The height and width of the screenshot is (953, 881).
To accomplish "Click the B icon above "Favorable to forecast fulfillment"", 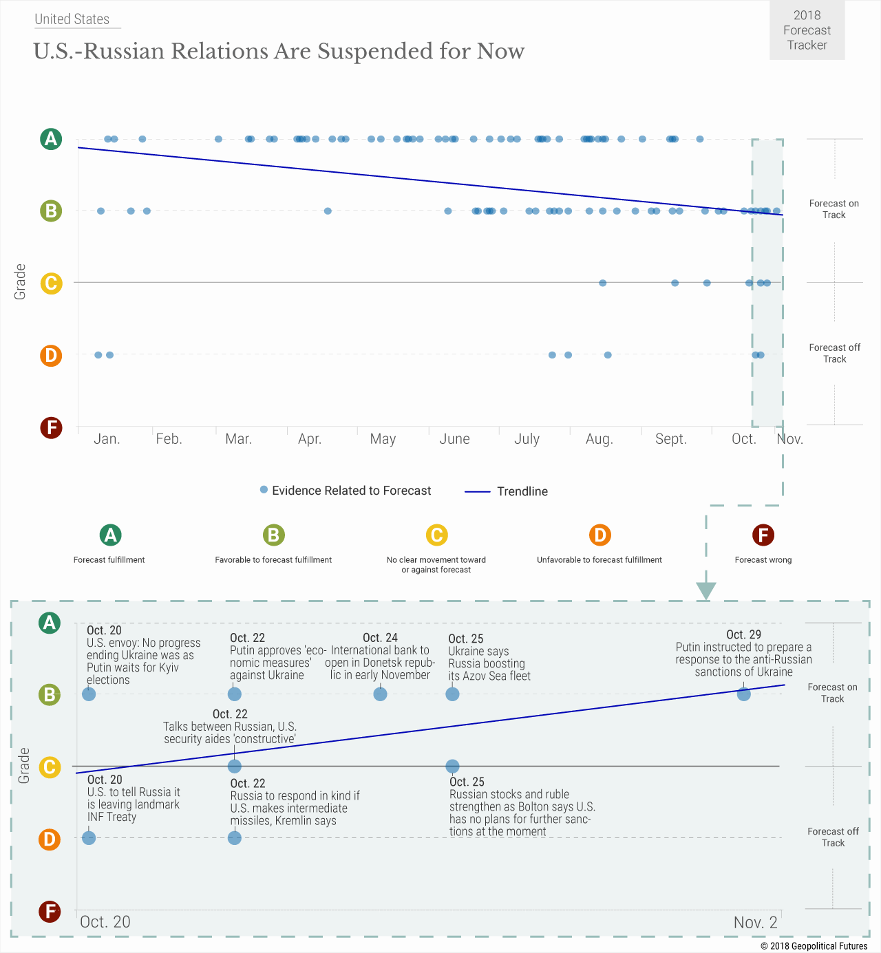I will (x=273, y=535).
